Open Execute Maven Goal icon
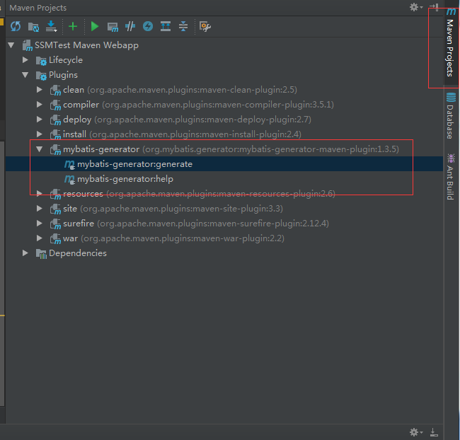460x440 pixels. pos(113,27)
